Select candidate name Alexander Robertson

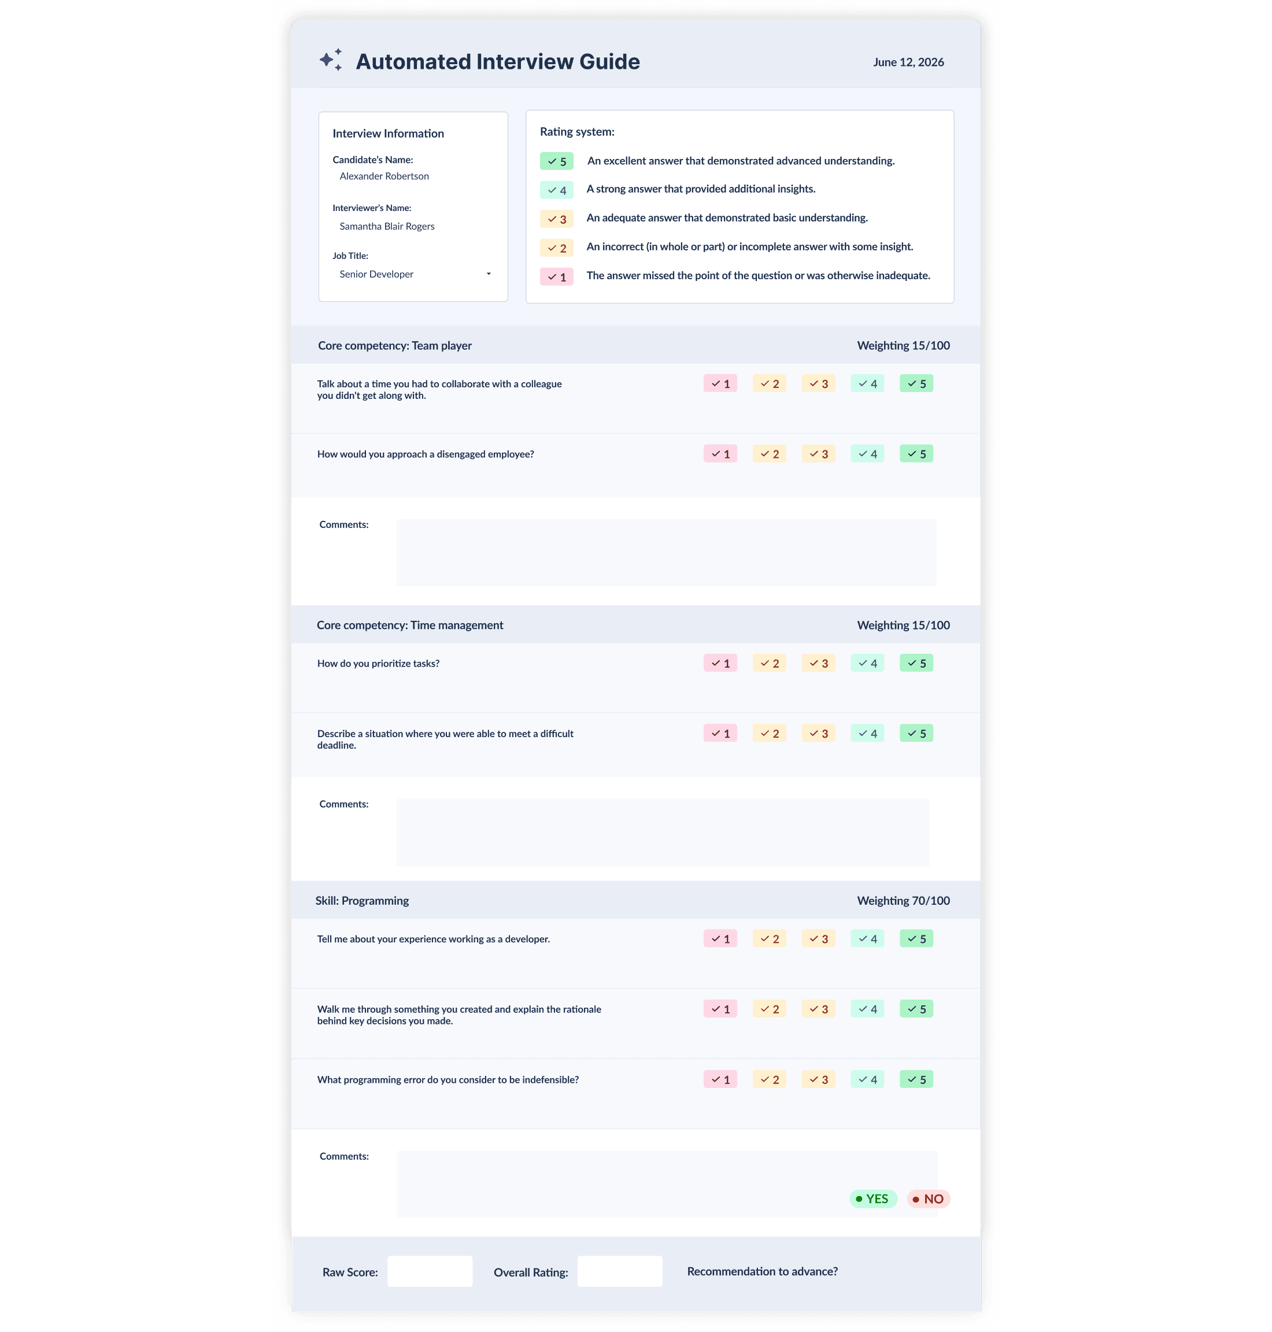click(384, 176)
